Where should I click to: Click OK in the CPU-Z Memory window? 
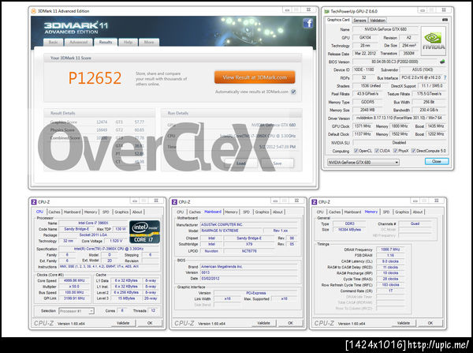tap(430, 323)
